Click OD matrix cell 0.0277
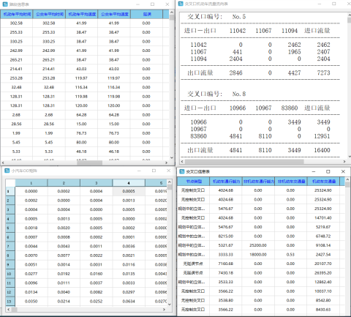This screenshot has height=317, width=351. (31, 274)
